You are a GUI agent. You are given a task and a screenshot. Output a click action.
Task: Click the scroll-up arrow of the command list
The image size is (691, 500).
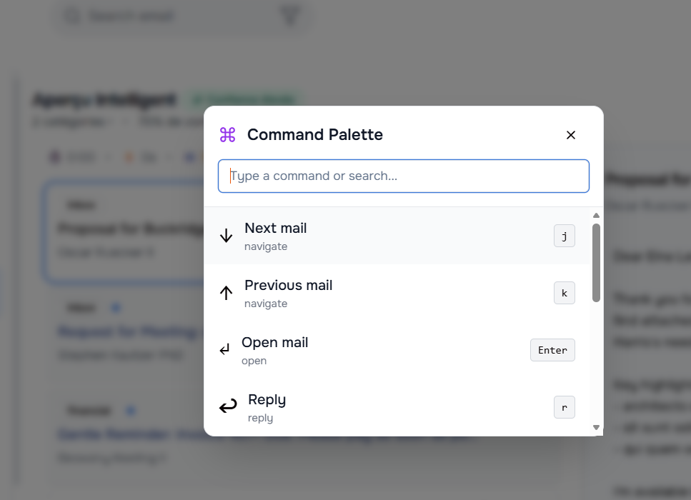pyautogui.click(x=597, y=215)
